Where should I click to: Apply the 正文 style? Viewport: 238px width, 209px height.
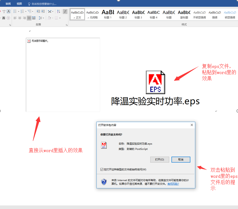tap(77, 14)
